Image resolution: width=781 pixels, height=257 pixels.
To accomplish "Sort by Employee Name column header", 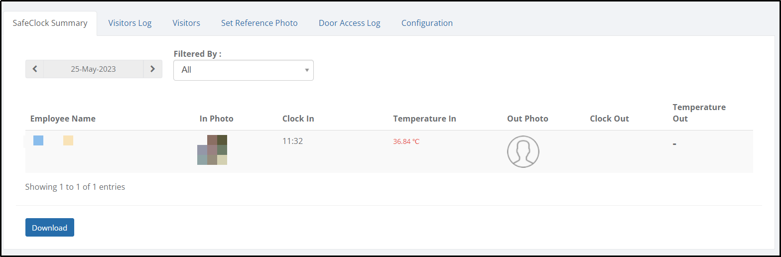I will (63, 119).
